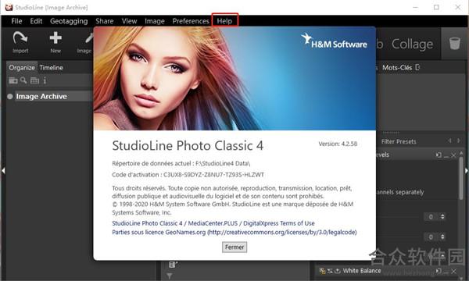Click the Image pen tool icon
Image resolution: width=469 pixels, height=281 pixels.
point(89,38)
